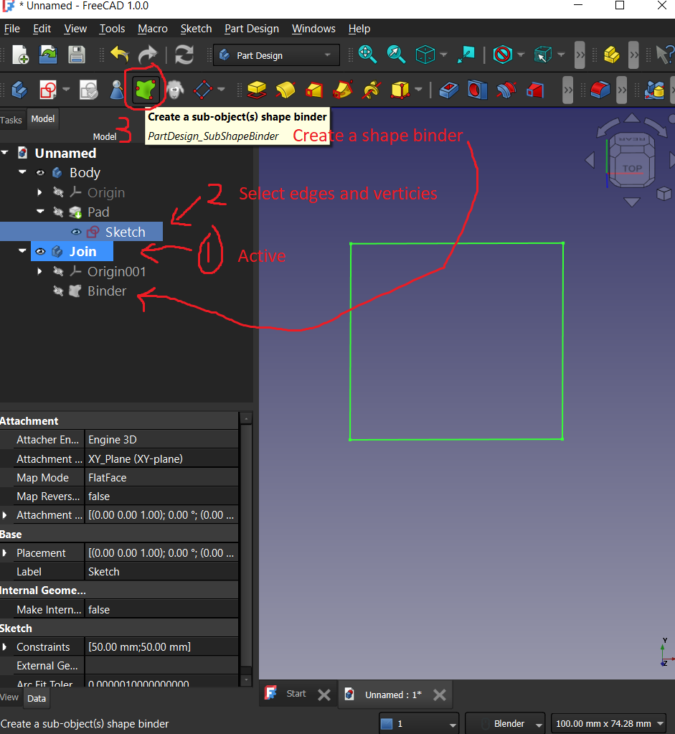Click the Pocket tool icon
Image resolution: width=675 pixels, height=734 pixels.
(x=448, y=90)
